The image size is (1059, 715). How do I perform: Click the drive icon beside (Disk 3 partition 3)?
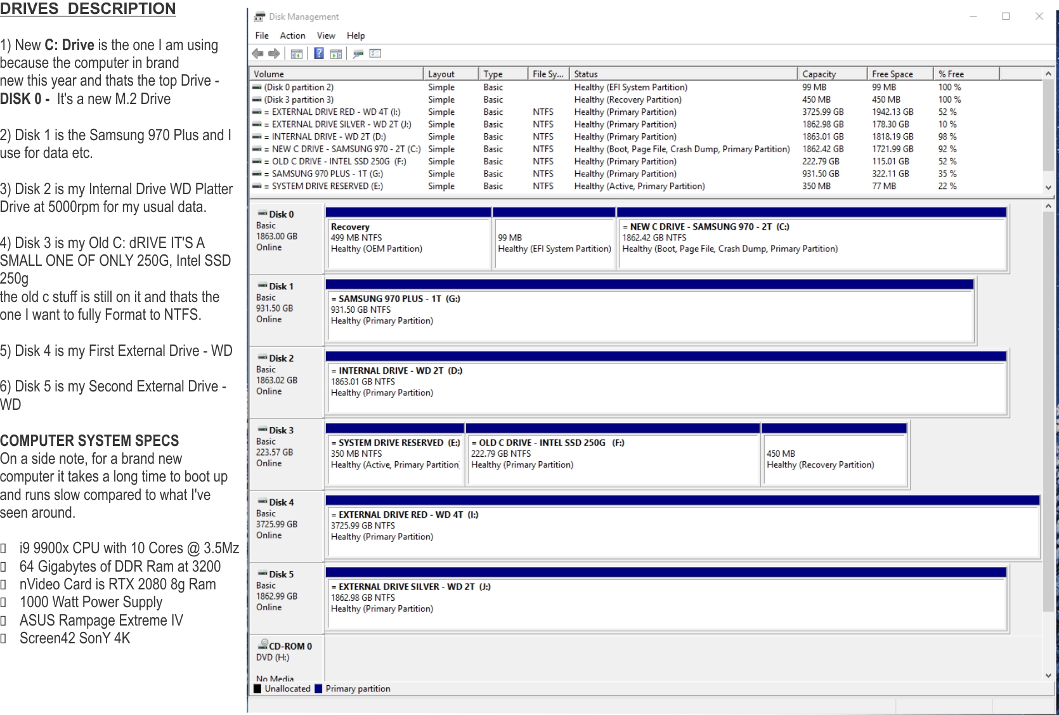257,100
